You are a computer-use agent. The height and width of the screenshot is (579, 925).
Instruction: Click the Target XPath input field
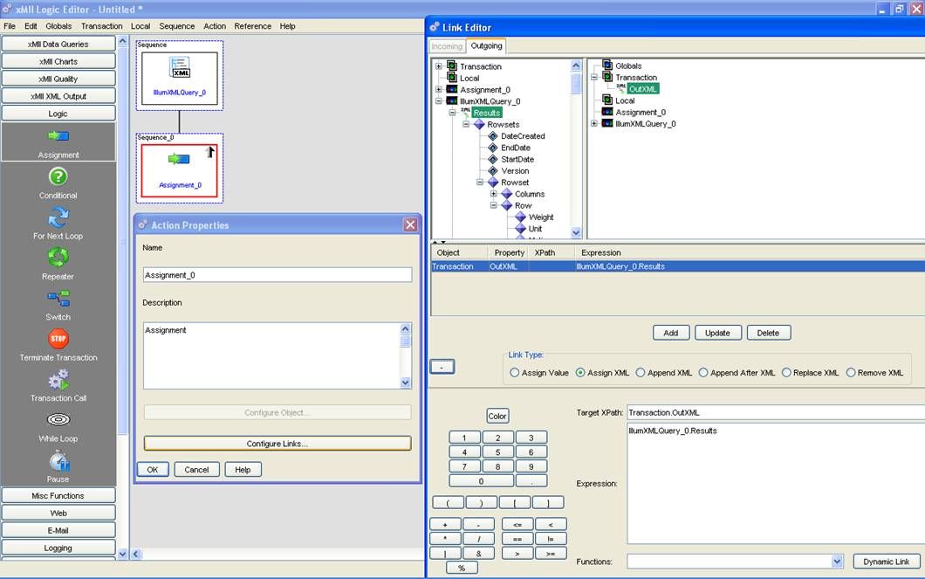776,412
